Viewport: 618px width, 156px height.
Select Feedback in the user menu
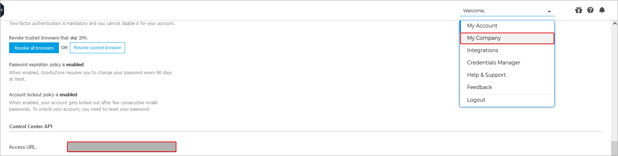pos(479,87)
